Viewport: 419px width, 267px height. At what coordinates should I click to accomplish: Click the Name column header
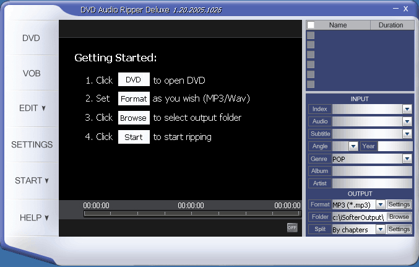[x=338, y=25]
